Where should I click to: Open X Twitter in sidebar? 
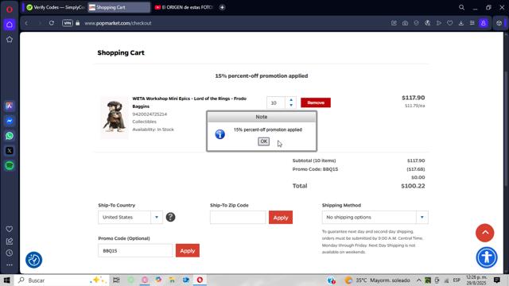[10, 151]
